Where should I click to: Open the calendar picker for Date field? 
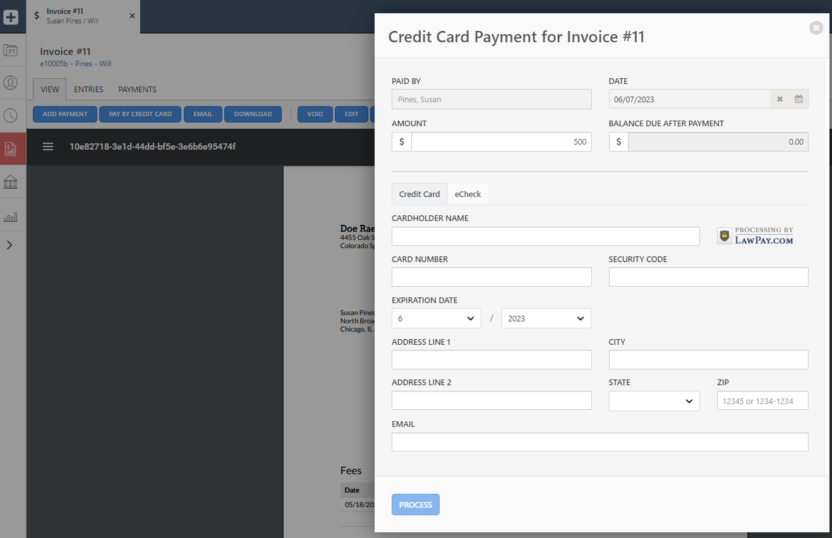point(799,99)
